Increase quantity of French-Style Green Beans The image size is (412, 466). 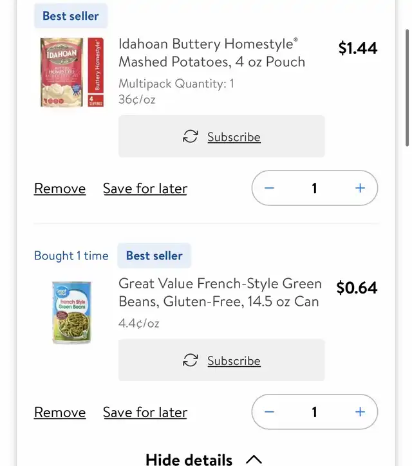click(x=360, y=412)
